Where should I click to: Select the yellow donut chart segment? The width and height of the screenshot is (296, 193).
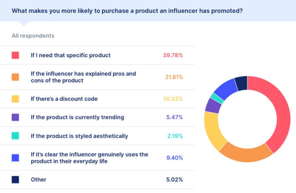click(212, 131)
